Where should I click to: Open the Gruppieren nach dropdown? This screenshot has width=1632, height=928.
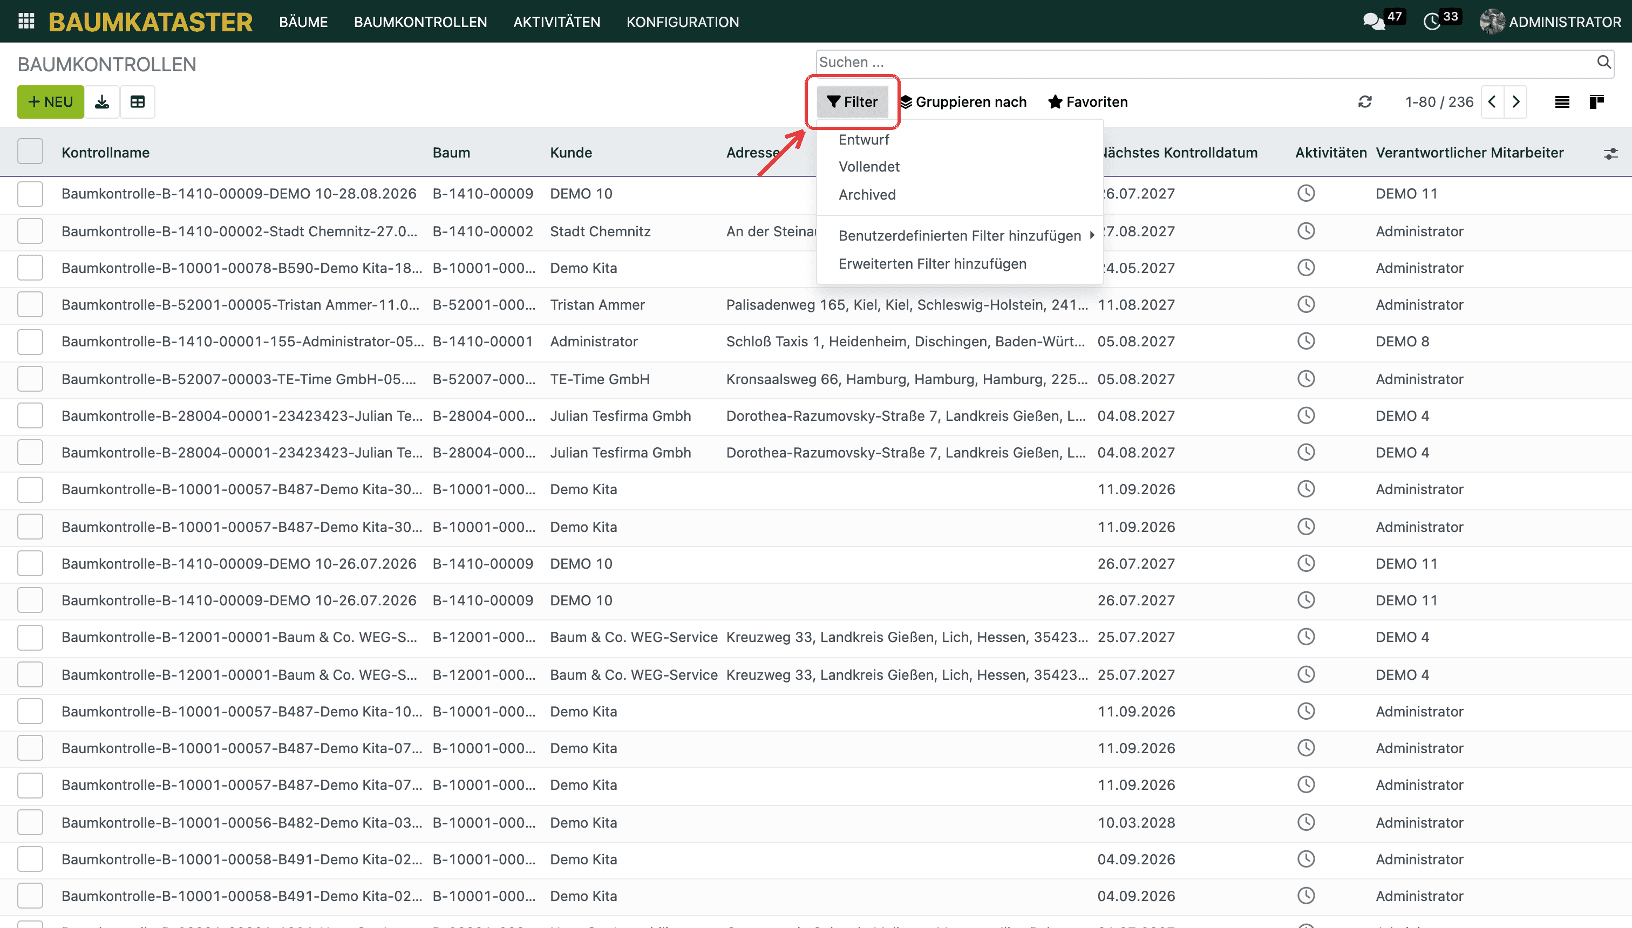tap(963, 102)
